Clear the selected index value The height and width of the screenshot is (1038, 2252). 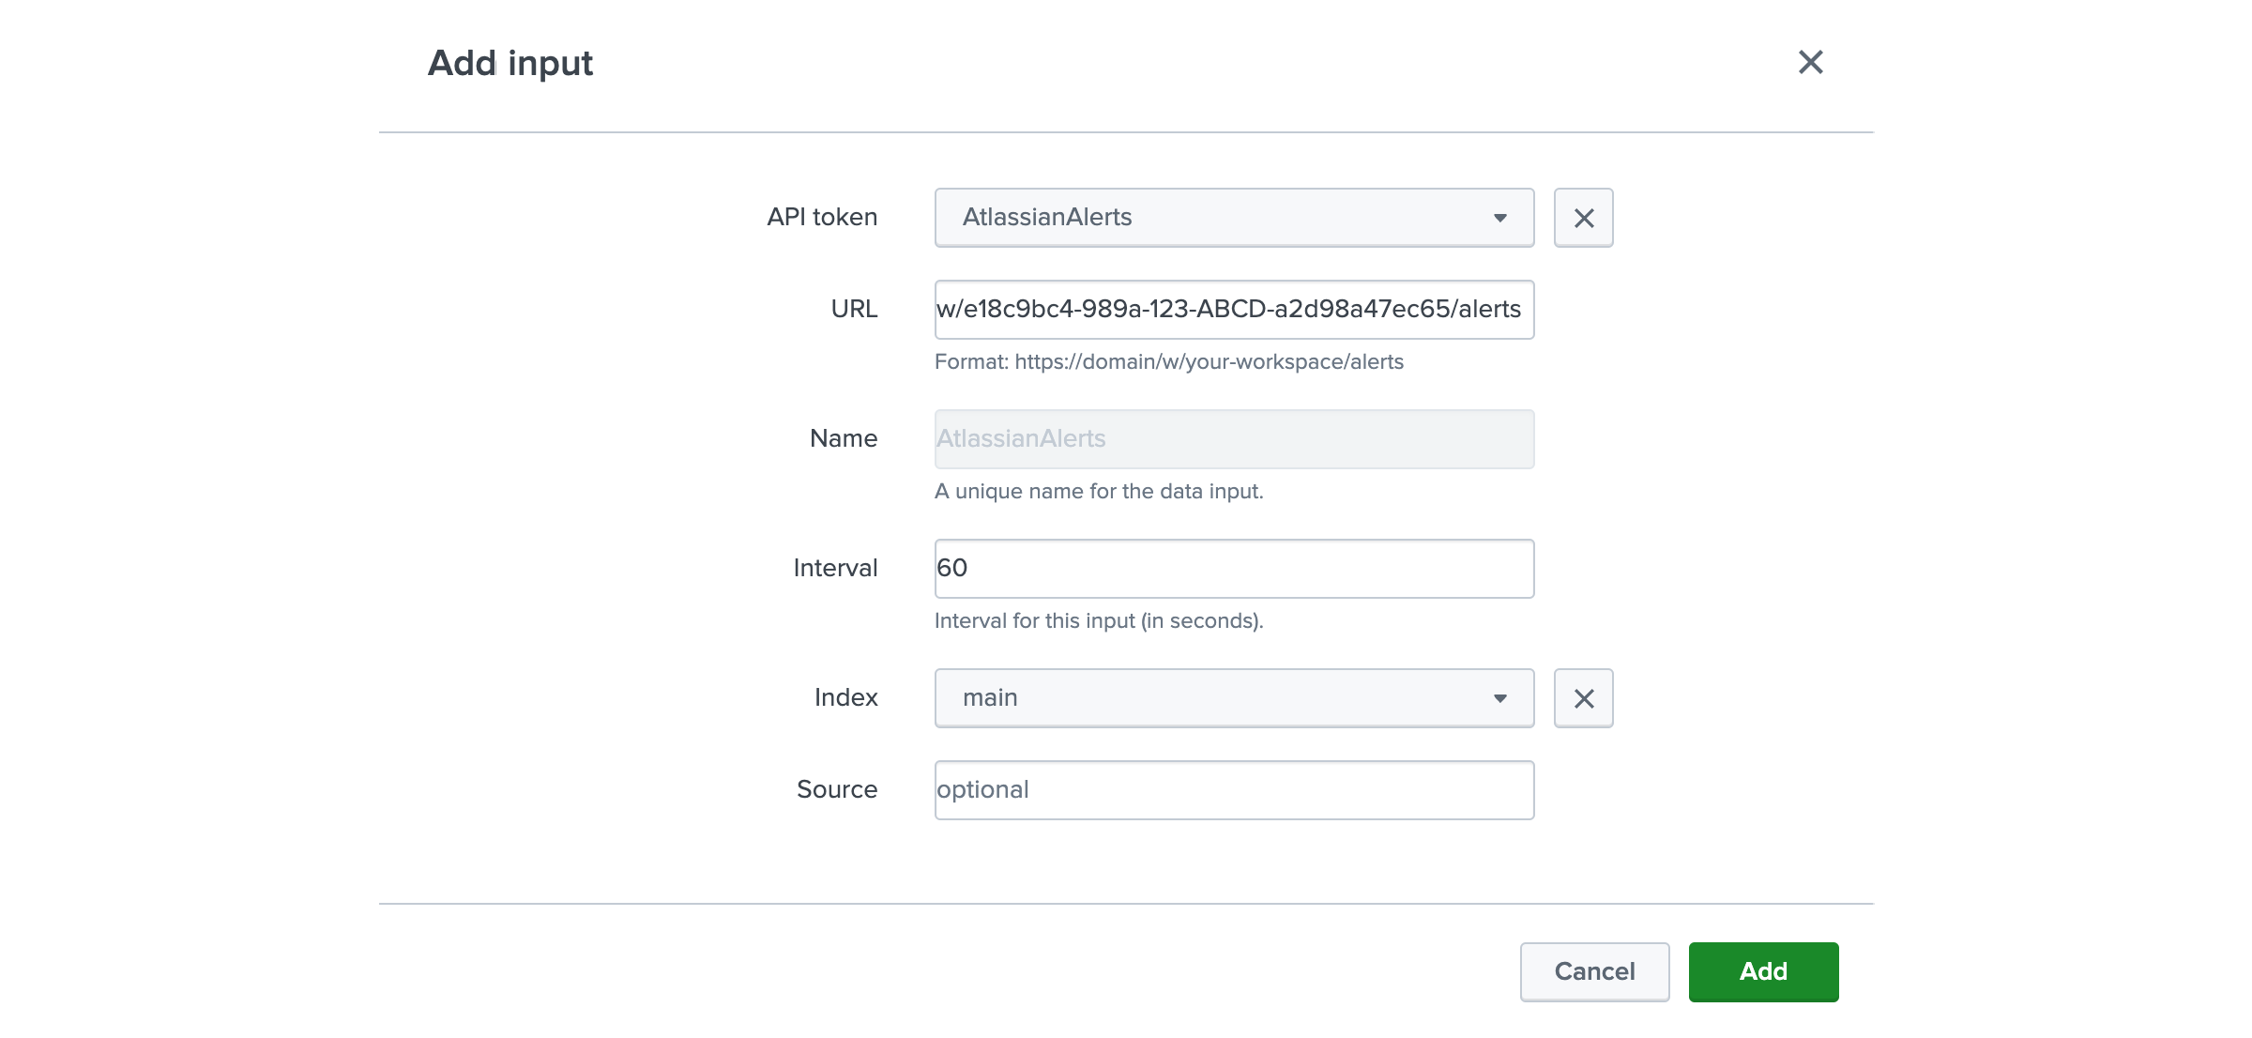[x=1583, y=696]
